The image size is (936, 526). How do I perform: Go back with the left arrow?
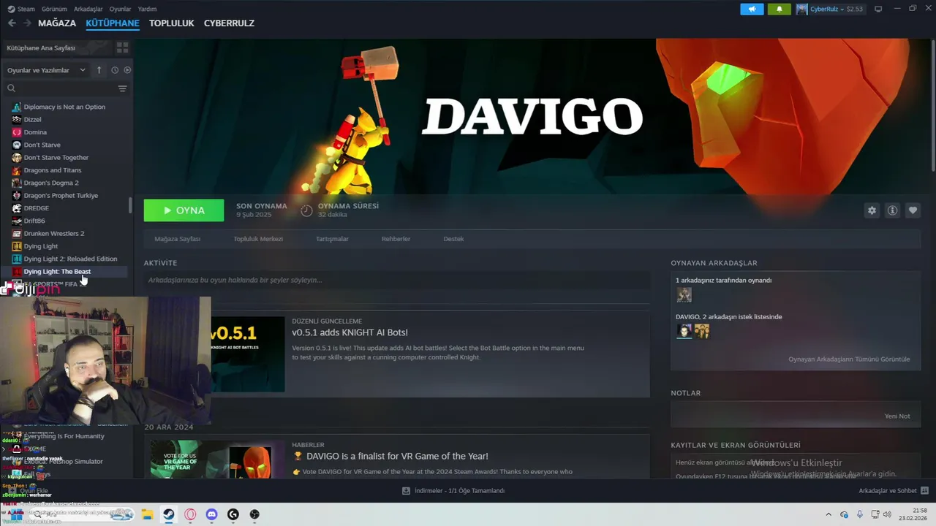(x=12, y=23)
